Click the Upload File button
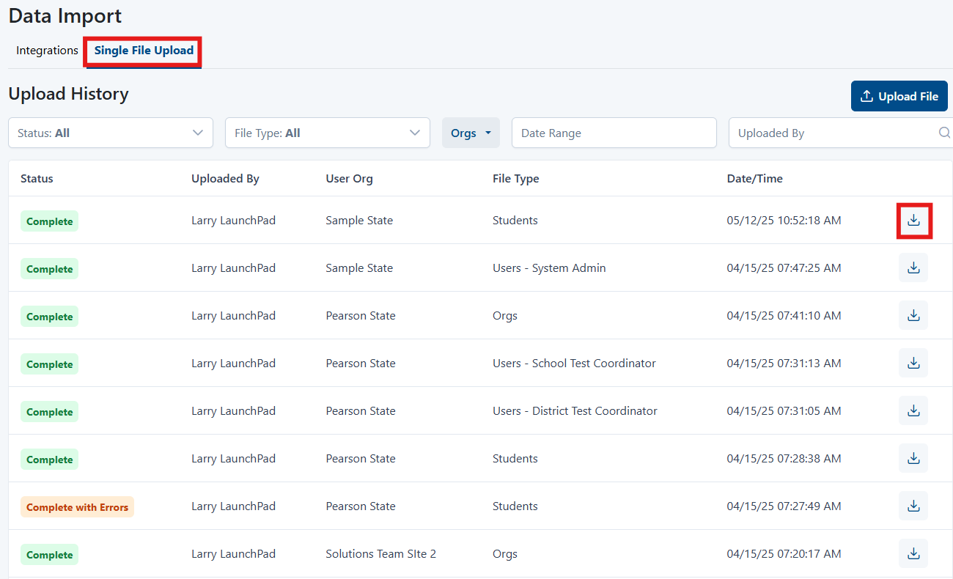953x579 pixels. [899, 97]
